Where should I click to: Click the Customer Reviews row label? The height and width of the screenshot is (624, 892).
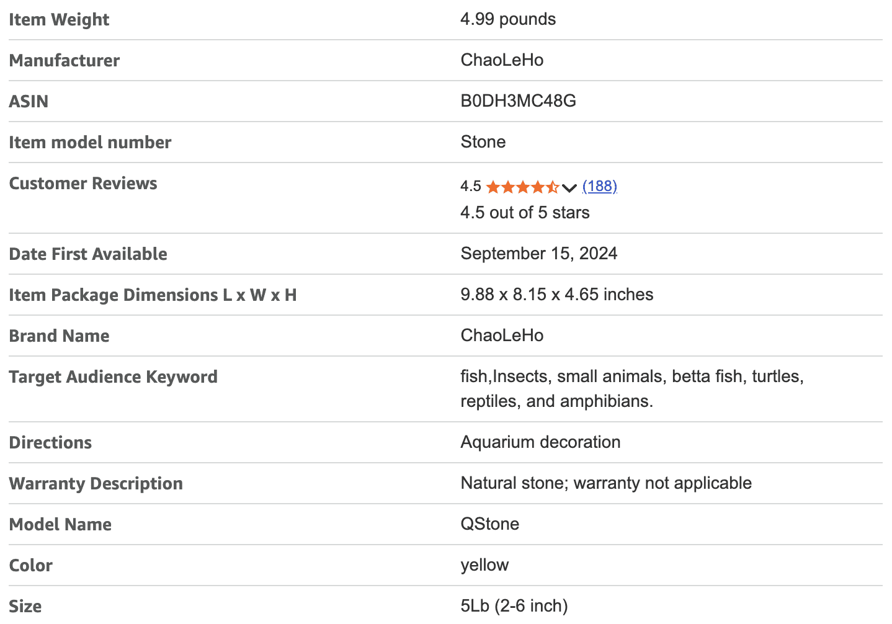pos(83,184)
